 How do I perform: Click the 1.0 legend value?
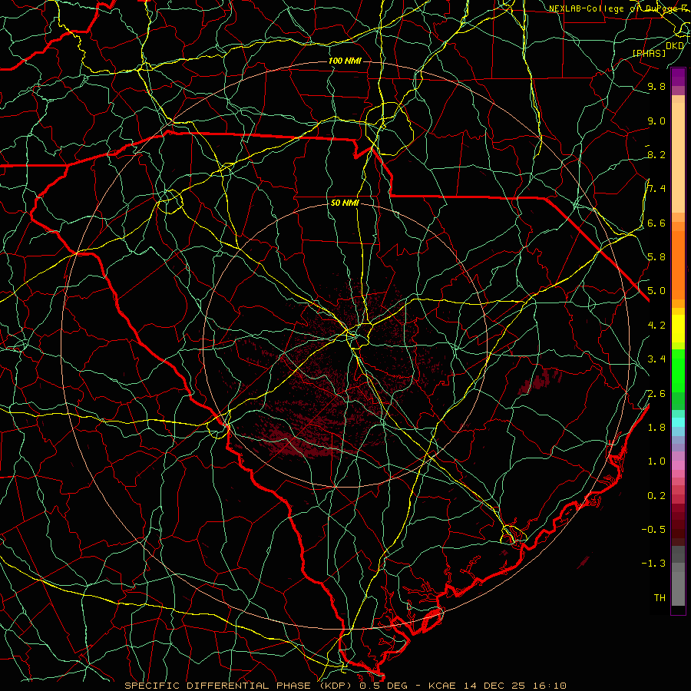tap(656, 461)
